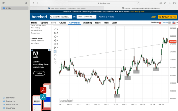Open the Futures menu
This screenshot has width=178, height=111.
[62, 23]
